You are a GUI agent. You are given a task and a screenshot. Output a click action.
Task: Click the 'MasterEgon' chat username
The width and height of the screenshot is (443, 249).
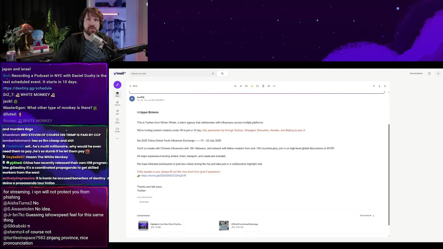[15, 108]
